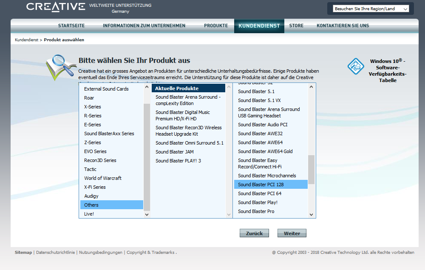Click the Weiter button

click(x=292, y=233)
